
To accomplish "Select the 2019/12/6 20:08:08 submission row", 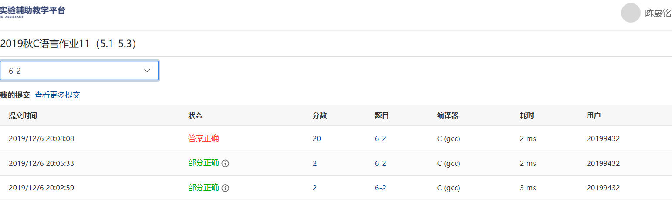I will tap(41, 139).
